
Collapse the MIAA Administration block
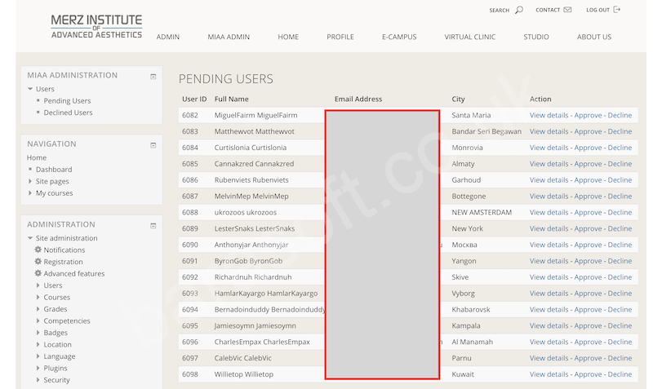click(153, 77)
